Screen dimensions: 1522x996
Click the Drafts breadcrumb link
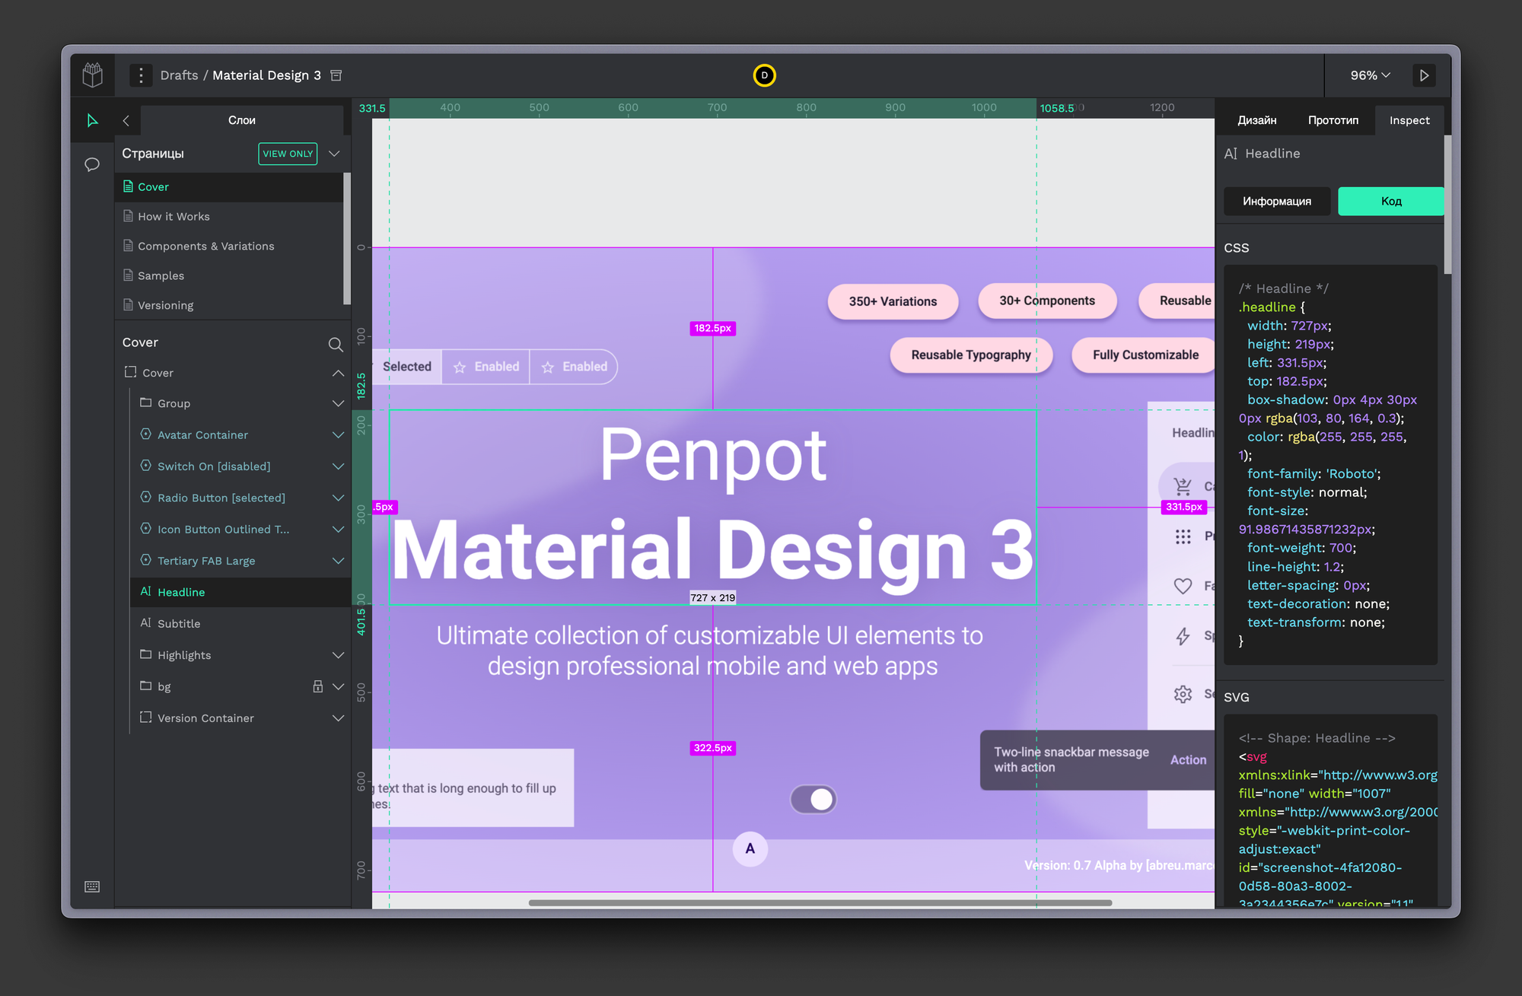179,75
